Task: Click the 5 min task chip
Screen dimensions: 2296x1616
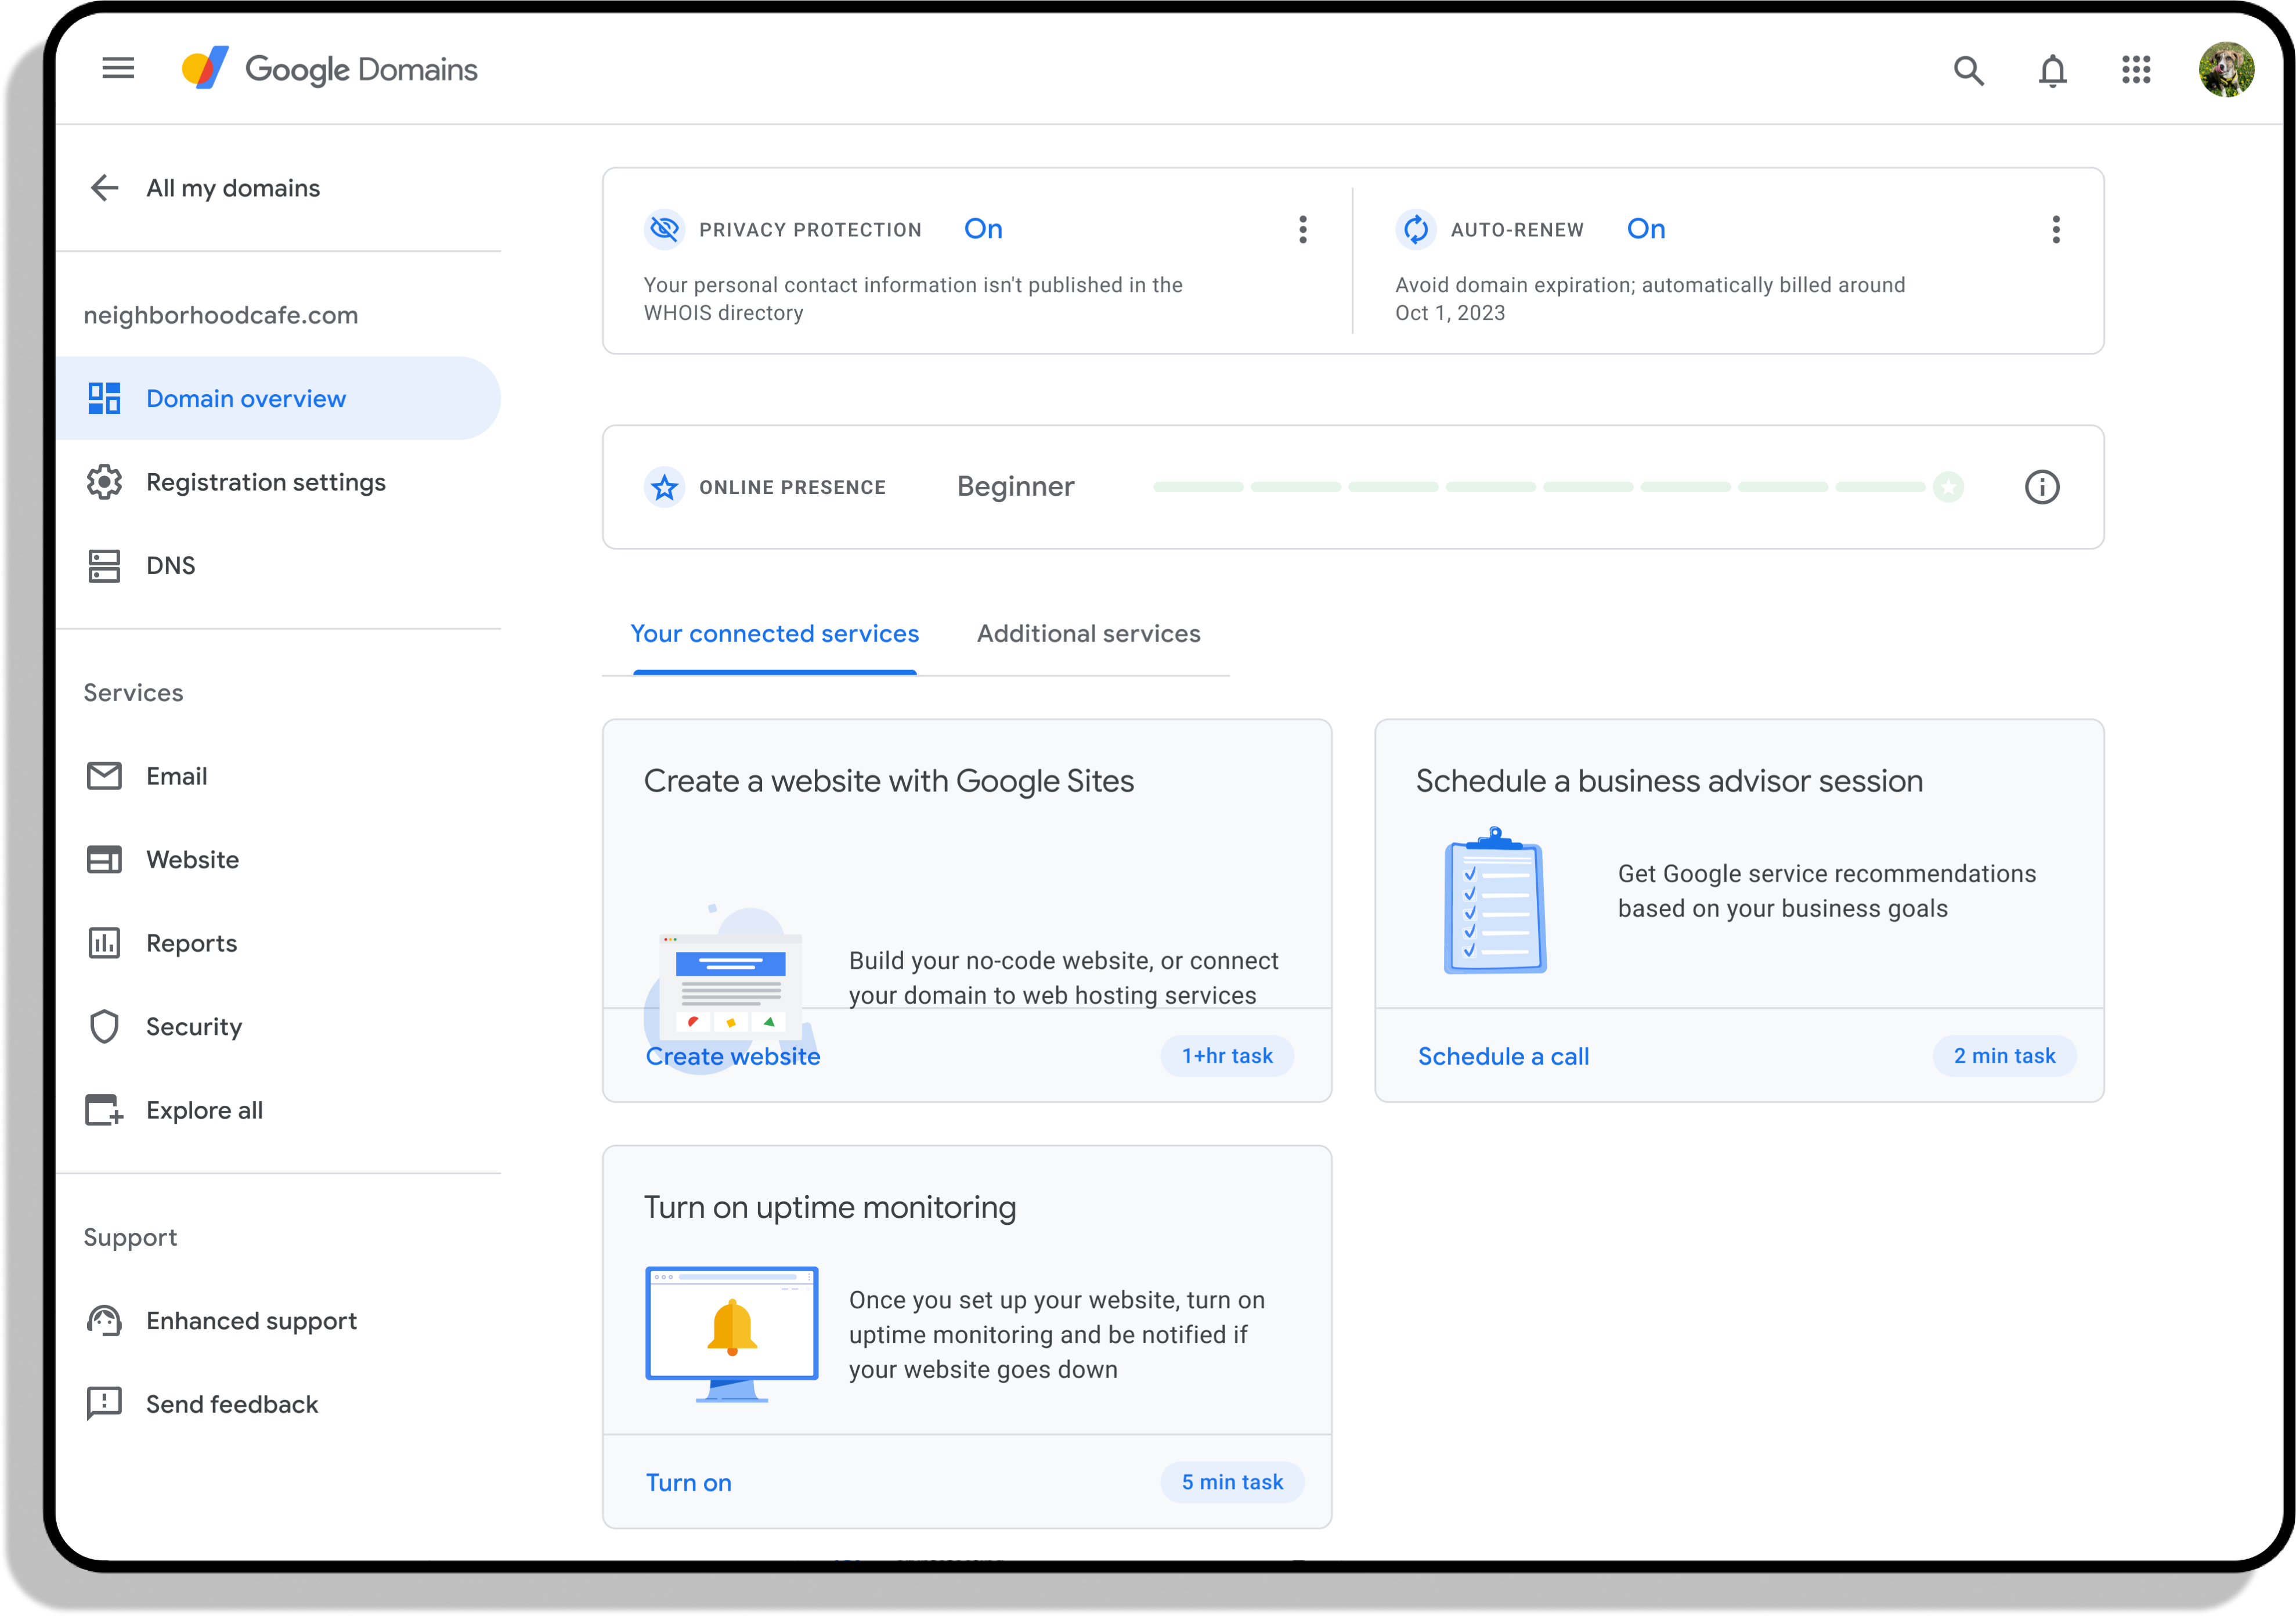Action: click(1232, 1482)
